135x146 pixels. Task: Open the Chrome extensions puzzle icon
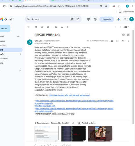pos(119,6)
